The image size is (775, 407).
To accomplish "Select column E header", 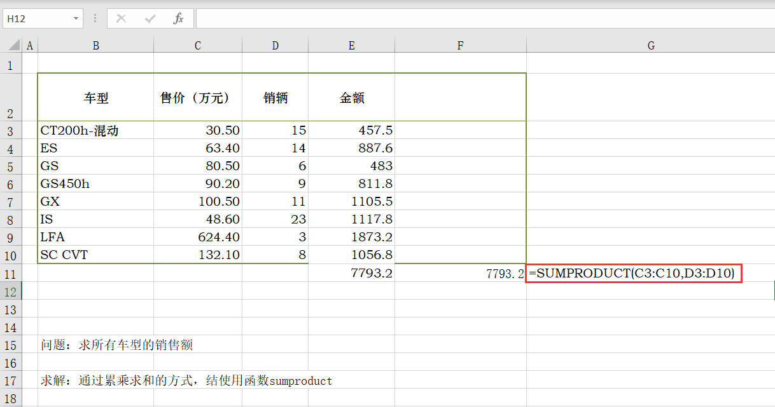I will [351, 45].
